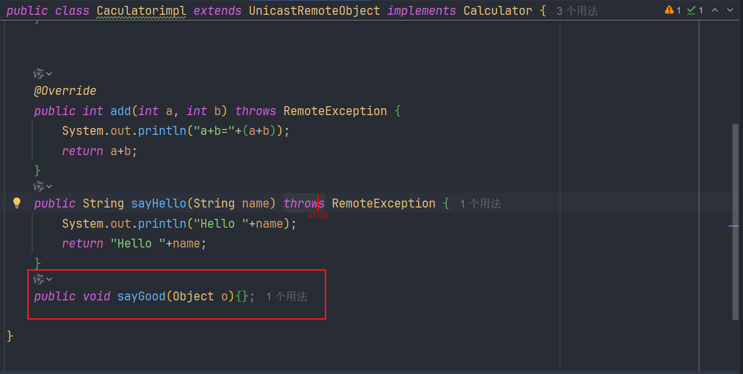743x374 pixels.
Task: Open the "3 个用法" usages hint on class line
Action: (577, 11)
